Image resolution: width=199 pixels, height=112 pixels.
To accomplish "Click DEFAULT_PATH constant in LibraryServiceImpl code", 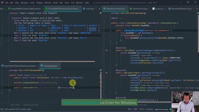I will pyautogui.click(x=175, y=38).
